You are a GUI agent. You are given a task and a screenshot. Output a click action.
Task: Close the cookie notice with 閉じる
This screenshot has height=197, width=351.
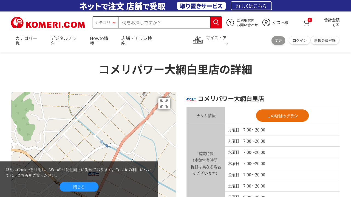coord(79,187)
